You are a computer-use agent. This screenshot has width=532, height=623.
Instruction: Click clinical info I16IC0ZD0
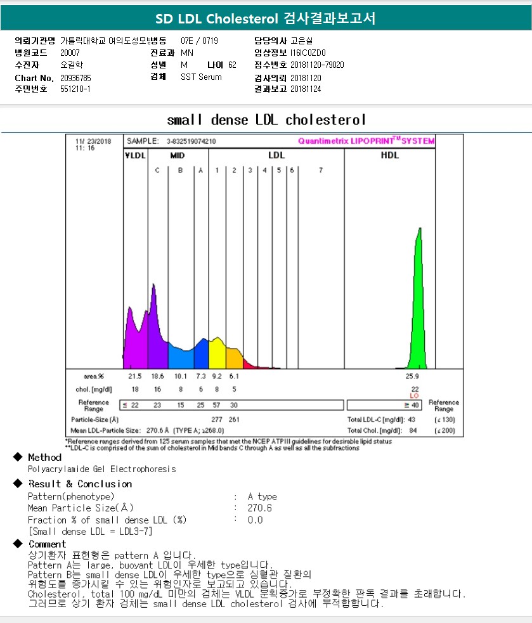click(308, 53)
